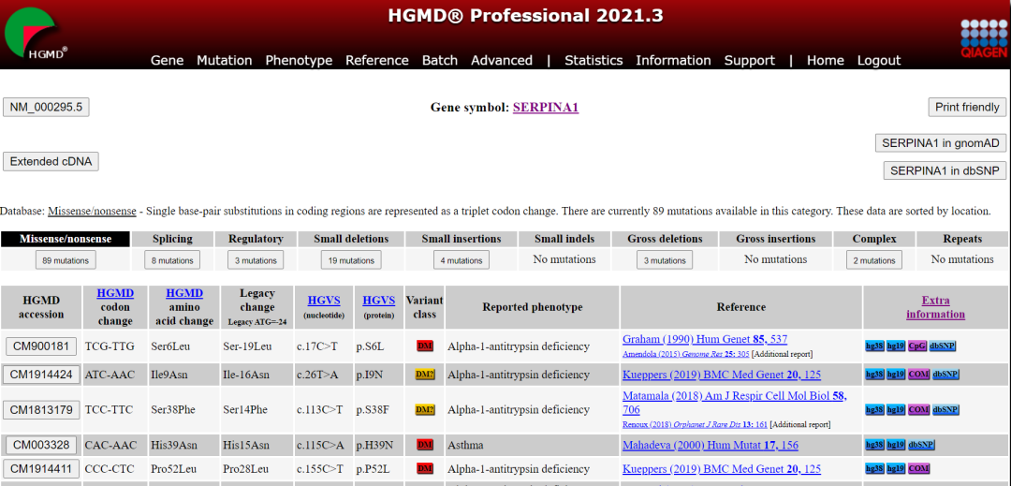
Task: Click the hg38 badge for CM1914424
Action: coord(873,374)
